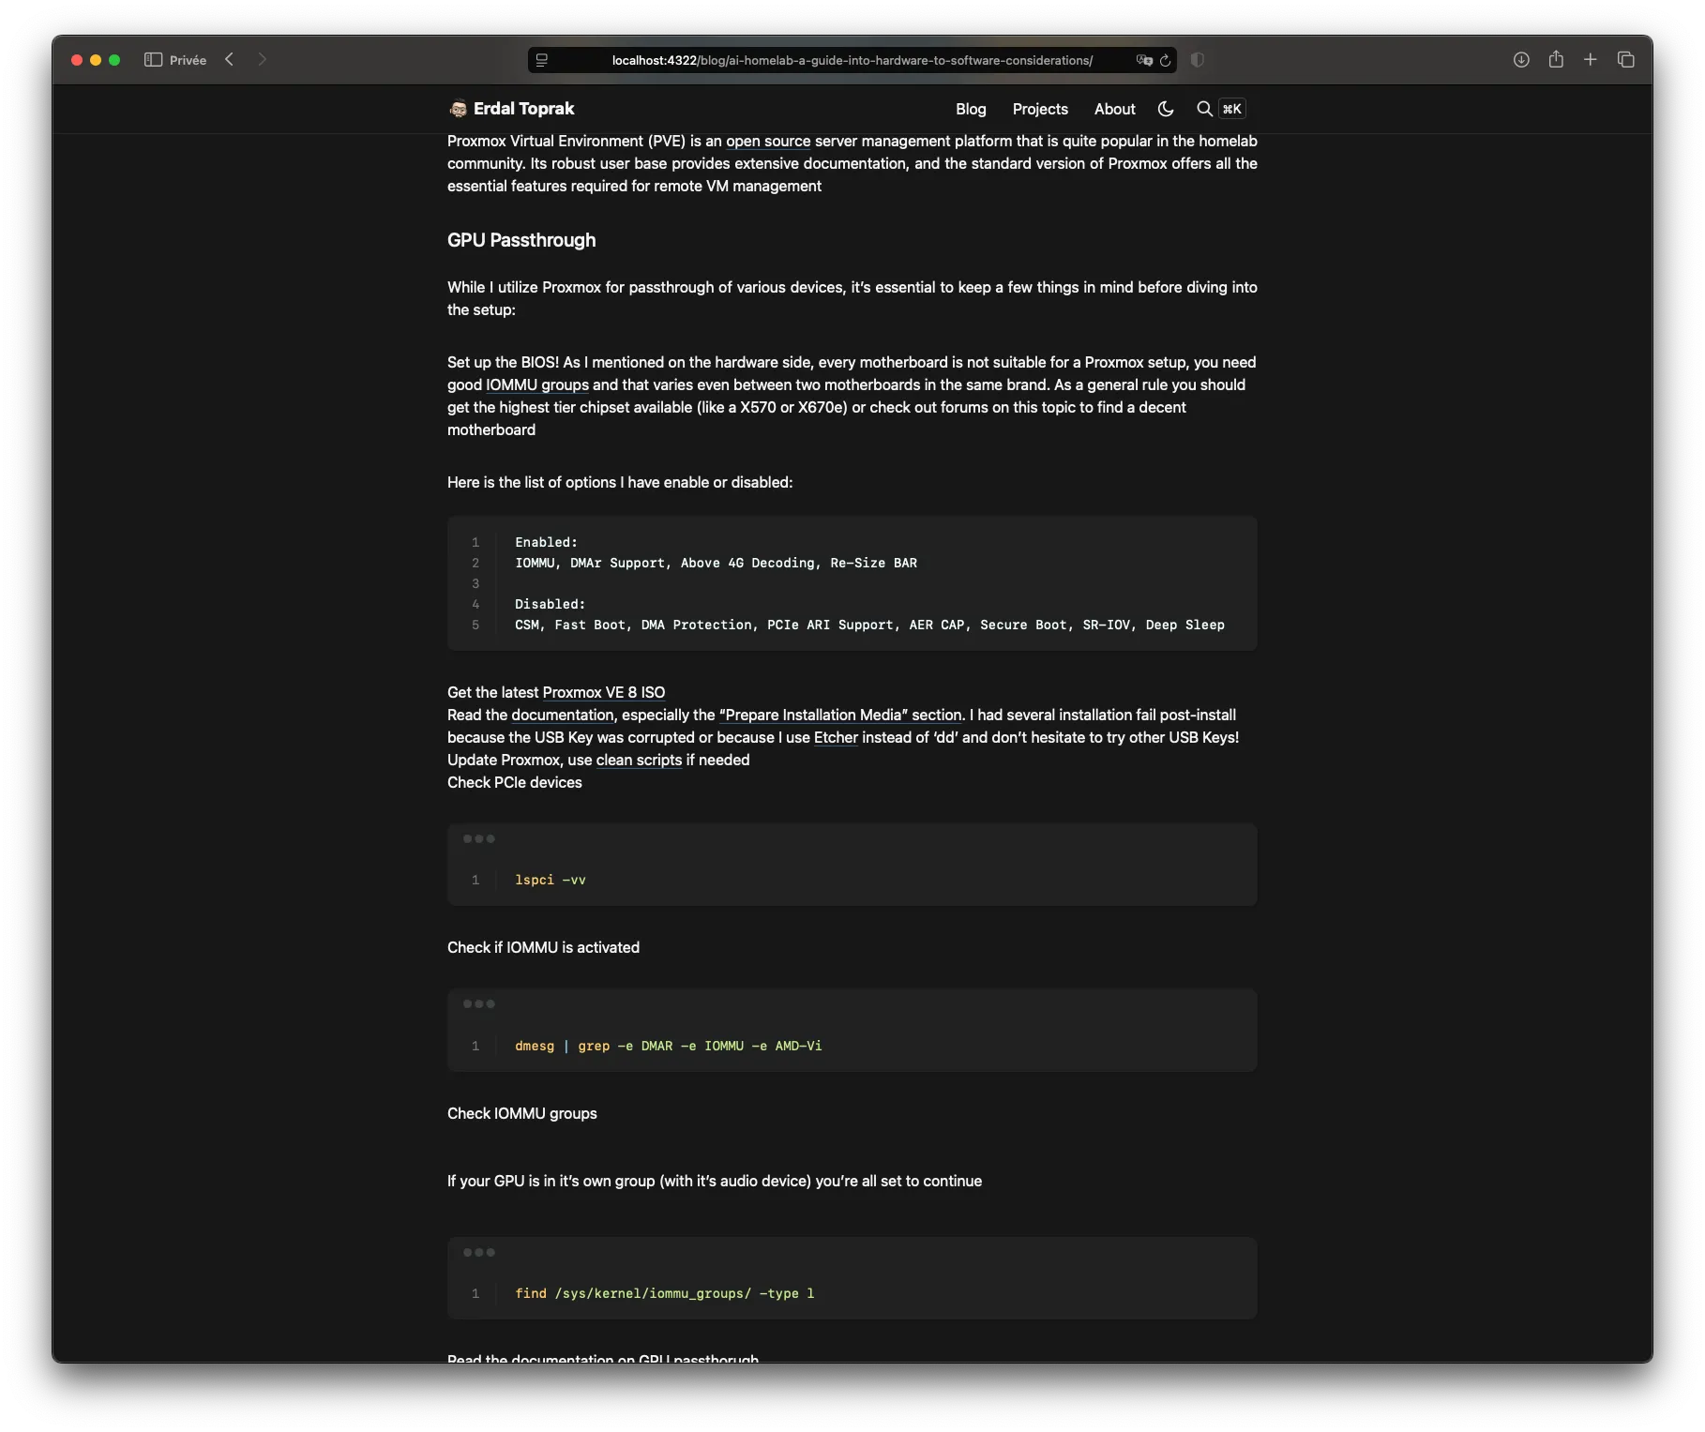Open the search with the magnifier icon

(x=1204, y=109)
